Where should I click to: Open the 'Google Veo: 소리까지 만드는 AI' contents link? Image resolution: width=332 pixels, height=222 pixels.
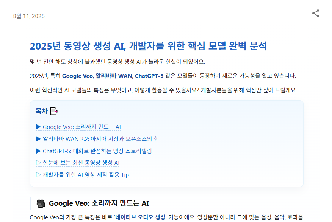point(82,127)
